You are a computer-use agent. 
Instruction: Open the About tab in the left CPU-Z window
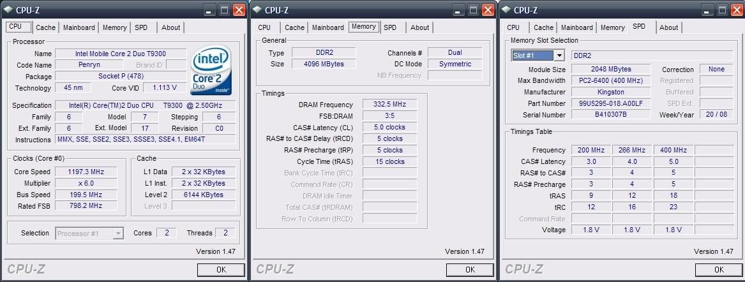point(170,27)
